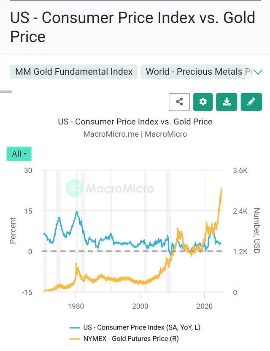Click the page heading Consumer Price Index vs. Gold Price

tap(132, 27)
